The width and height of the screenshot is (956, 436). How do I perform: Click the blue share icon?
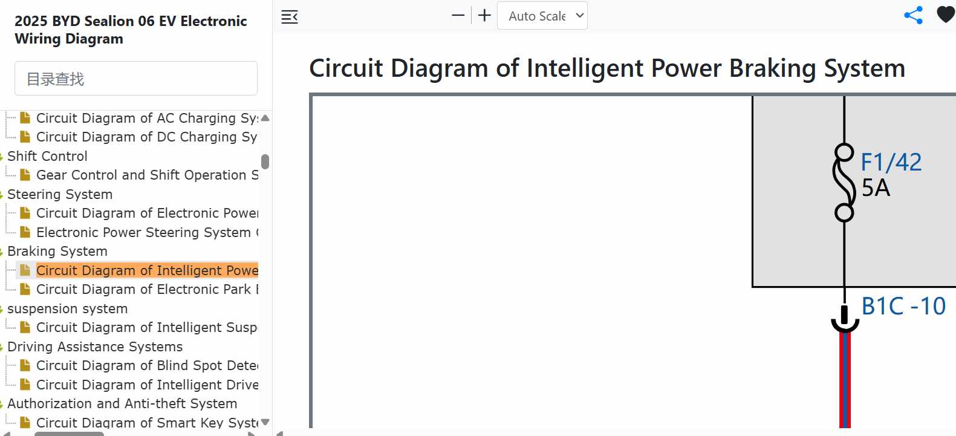(913, 15)
